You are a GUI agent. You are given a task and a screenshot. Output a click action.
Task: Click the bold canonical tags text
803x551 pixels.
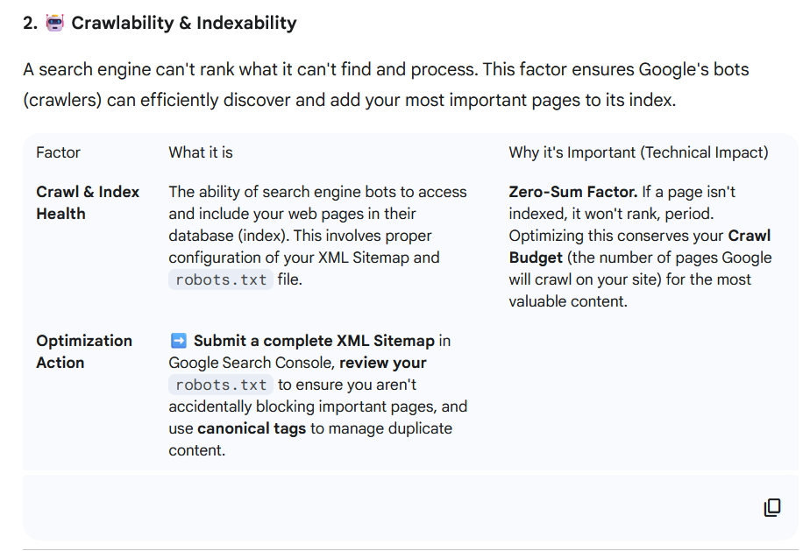pyautogui.click(x=252, y=428)
